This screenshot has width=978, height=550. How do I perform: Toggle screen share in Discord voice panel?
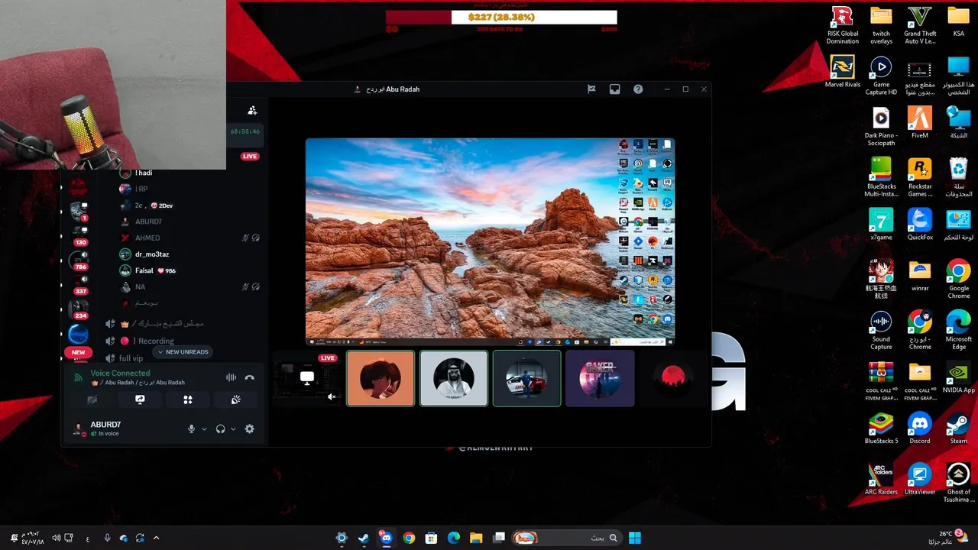pos(140,400)
